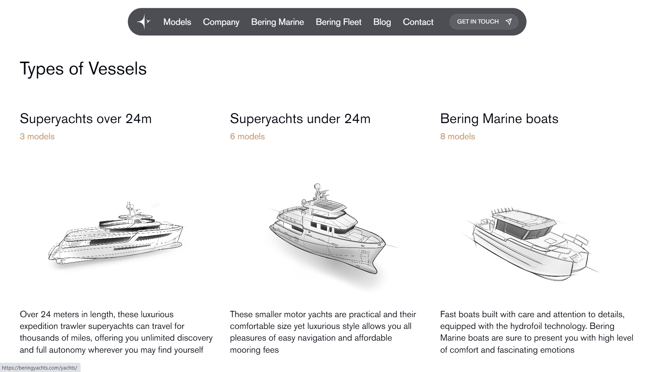Click the paper plane send icon
Screen dimensions: 654x372
pos(509,21)
